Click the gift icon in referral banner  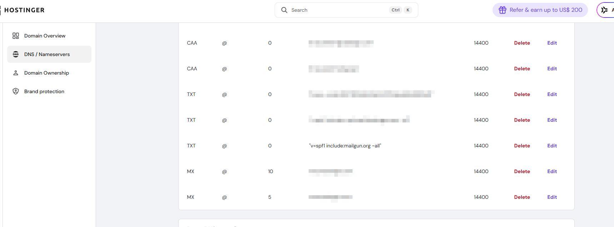(502, 10)
